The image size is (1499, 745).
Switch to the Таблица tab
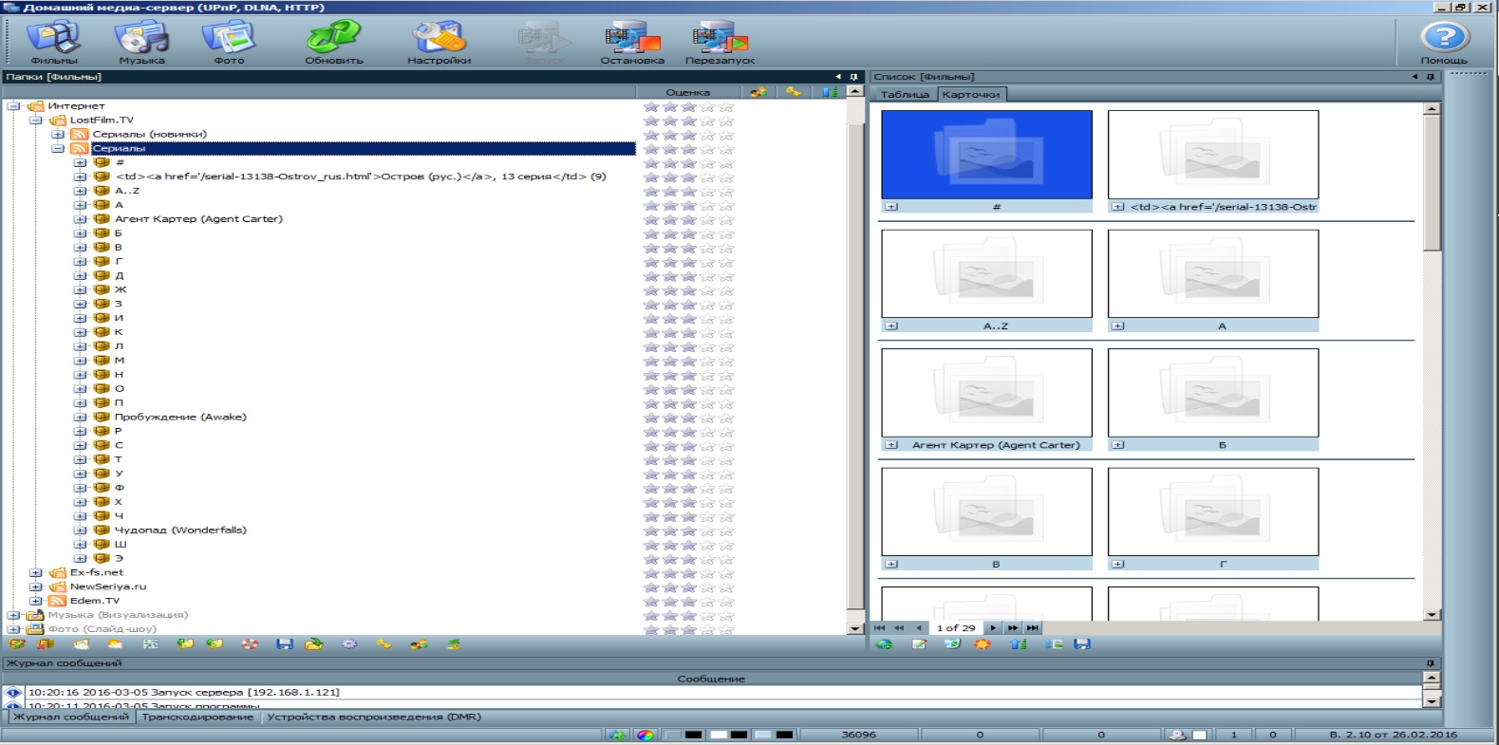(x=904, y=95)
